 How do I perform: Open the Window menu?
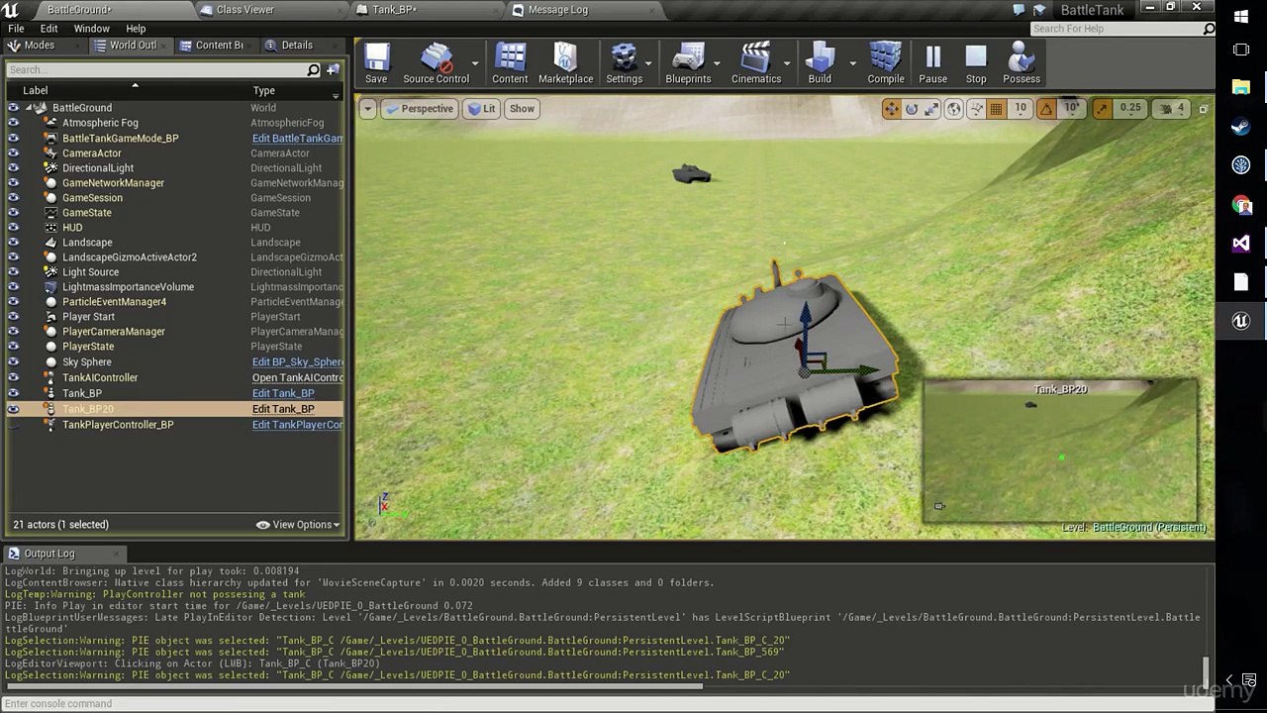(x=91, y=29)
